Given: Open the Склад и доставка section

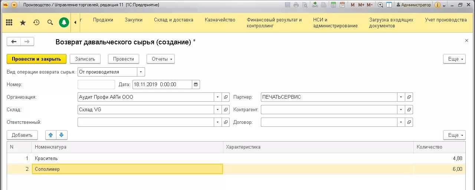Looking at the screenshot, I should pyautogui.click(x=174, y=20).
